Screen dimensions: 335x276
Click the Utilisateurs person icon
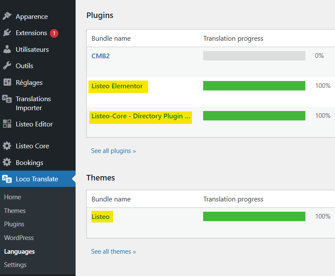point(7,49)
